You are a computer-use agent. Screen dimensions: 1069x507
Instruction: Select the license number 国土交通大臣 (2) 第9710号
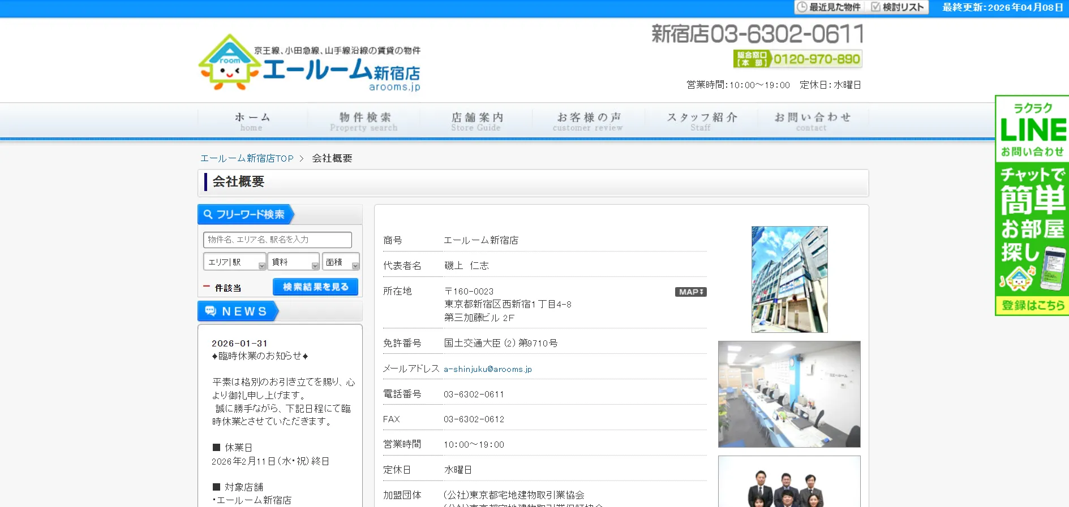click(501, 343)
